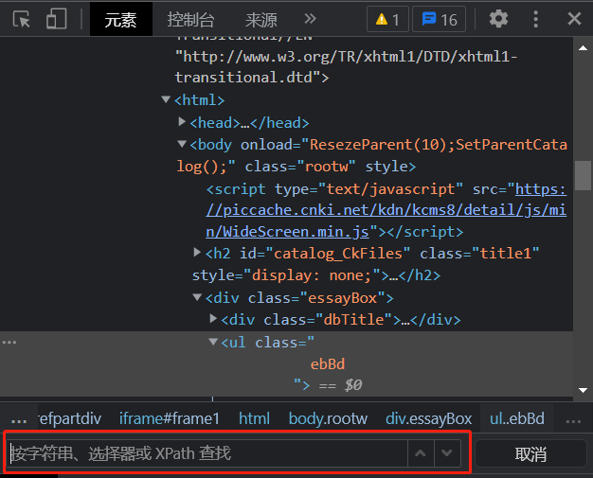This screenshot has width=593, height=478.
Task: Click the ebBd class text
Action: pos(328,364)
